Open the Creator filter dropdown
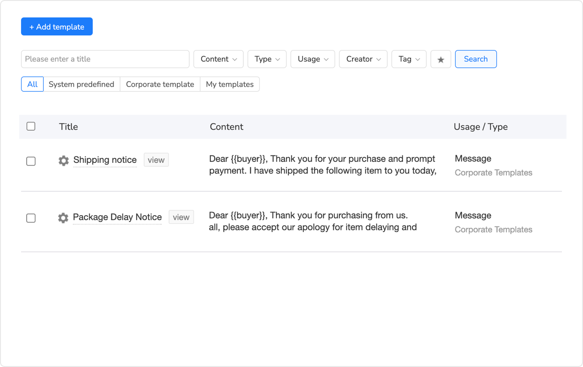The height and width of the screenshot is (367, 583). click(363, 59)
